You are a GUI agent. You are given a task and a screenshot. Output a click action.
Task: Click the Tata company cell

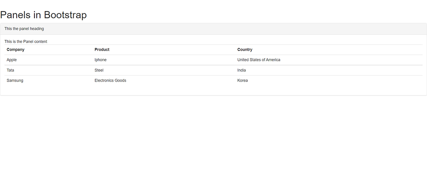[x=11, y=70]
